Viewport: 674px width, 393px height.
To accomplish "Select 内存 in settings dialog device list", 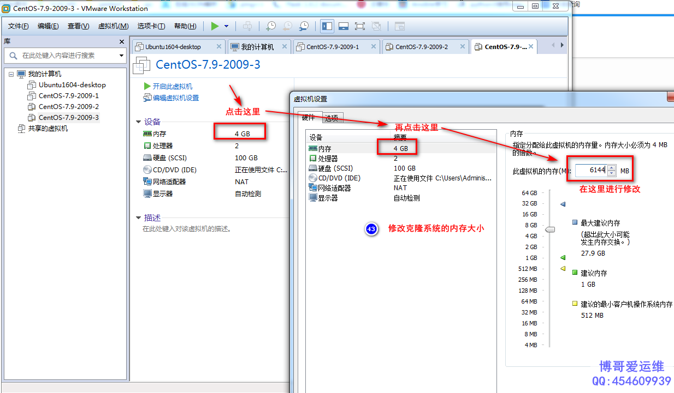I will [x=401, y=148].
